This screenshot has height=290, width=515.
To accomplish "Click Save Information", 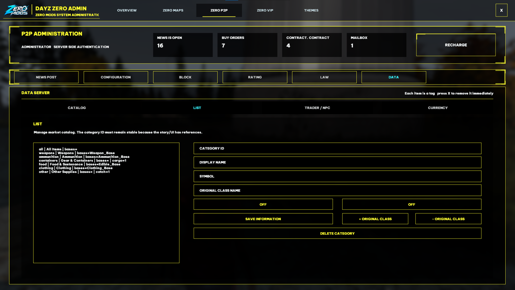I will 263,219.
